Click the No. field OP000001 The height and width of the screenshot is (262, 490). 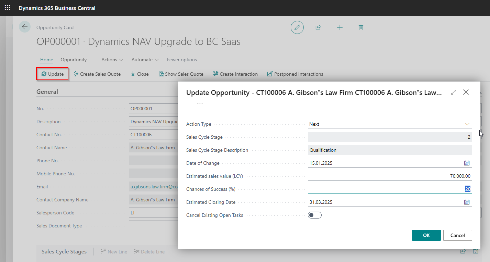click(153, 109)
